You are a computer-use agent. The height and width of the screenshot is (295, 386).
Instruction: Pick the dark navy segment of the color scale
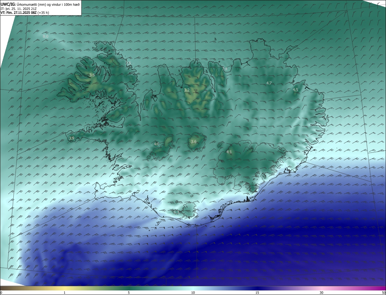(257, 288)
